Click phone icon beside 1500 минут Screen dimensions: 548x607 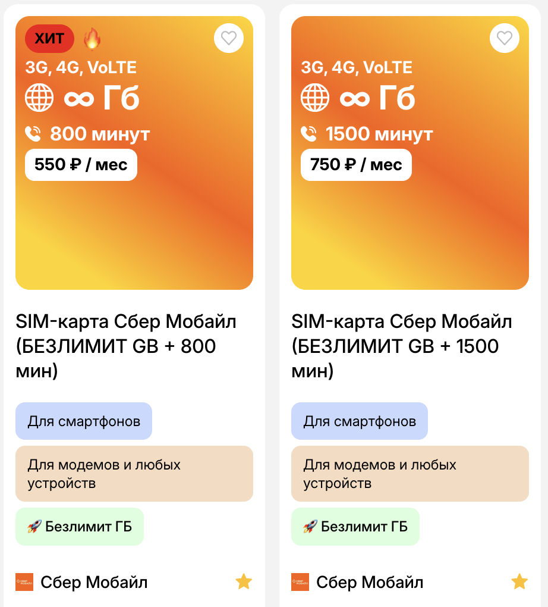[x=309, y=134]
